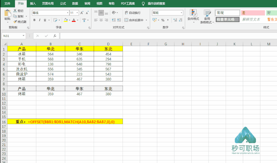Apply percent style with the % icon

pos(163,20)
